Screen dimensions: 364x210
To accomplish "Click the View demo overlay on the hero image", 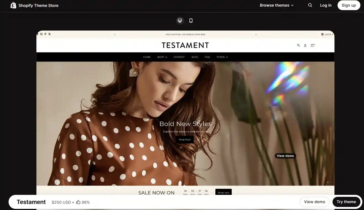I will click(285, 156).
